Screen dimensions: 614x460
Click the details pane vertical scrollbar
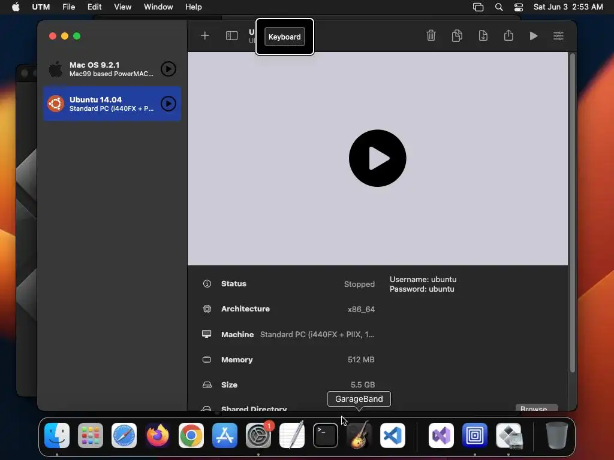[572, 213]
